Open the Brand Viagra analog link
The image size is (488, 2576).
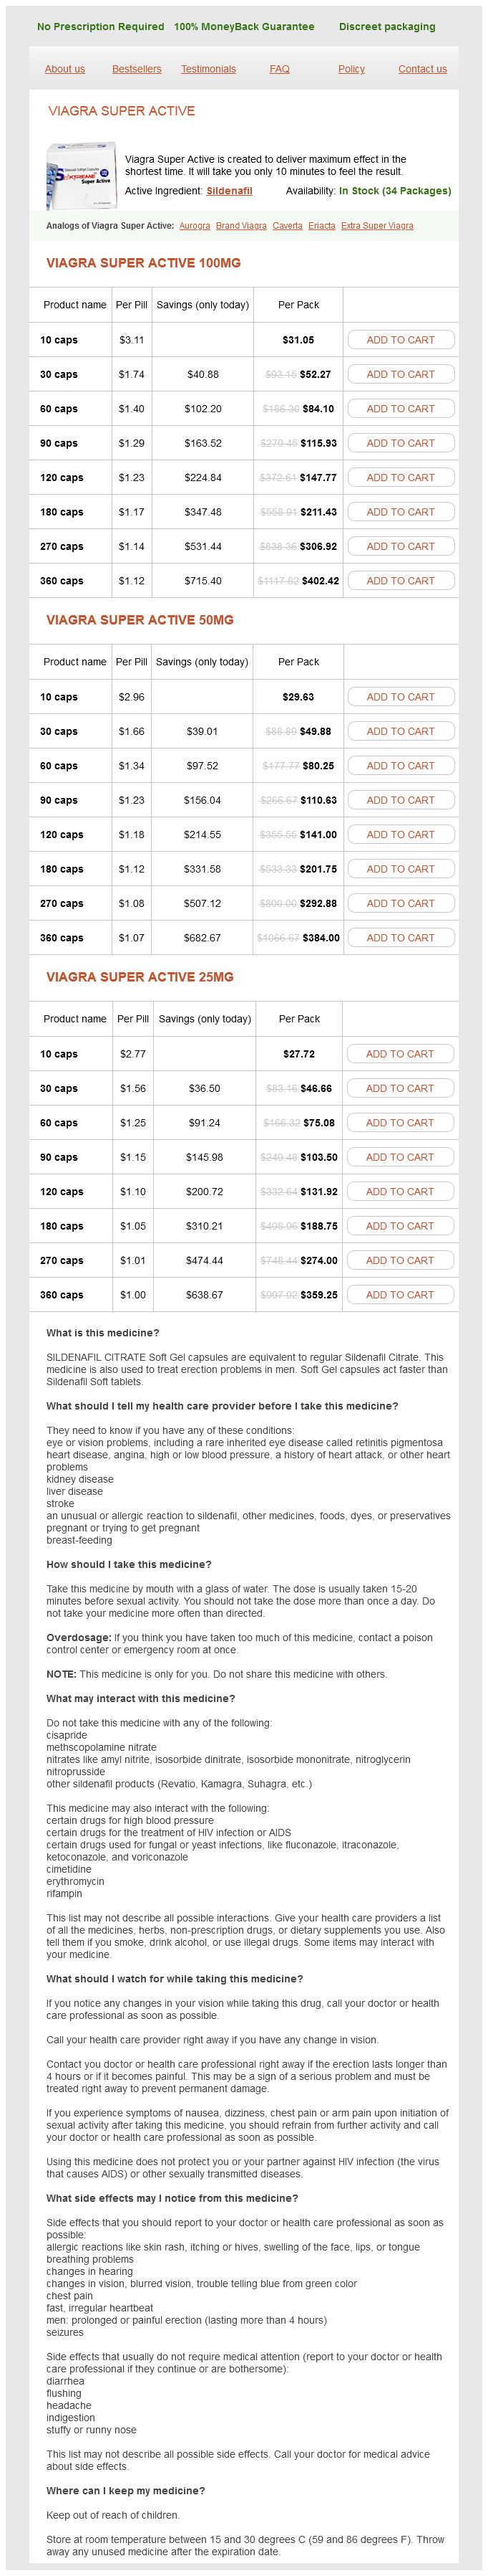pos(242,226)
